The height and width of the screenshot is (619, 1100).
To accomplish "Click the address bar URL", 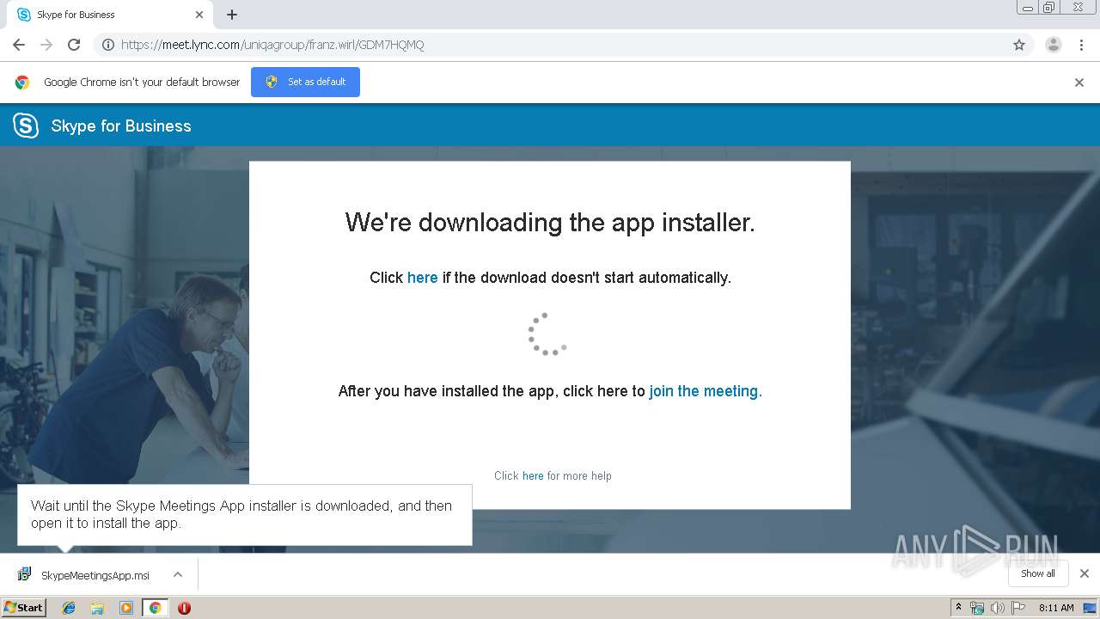I will click(x=272, y=45).
